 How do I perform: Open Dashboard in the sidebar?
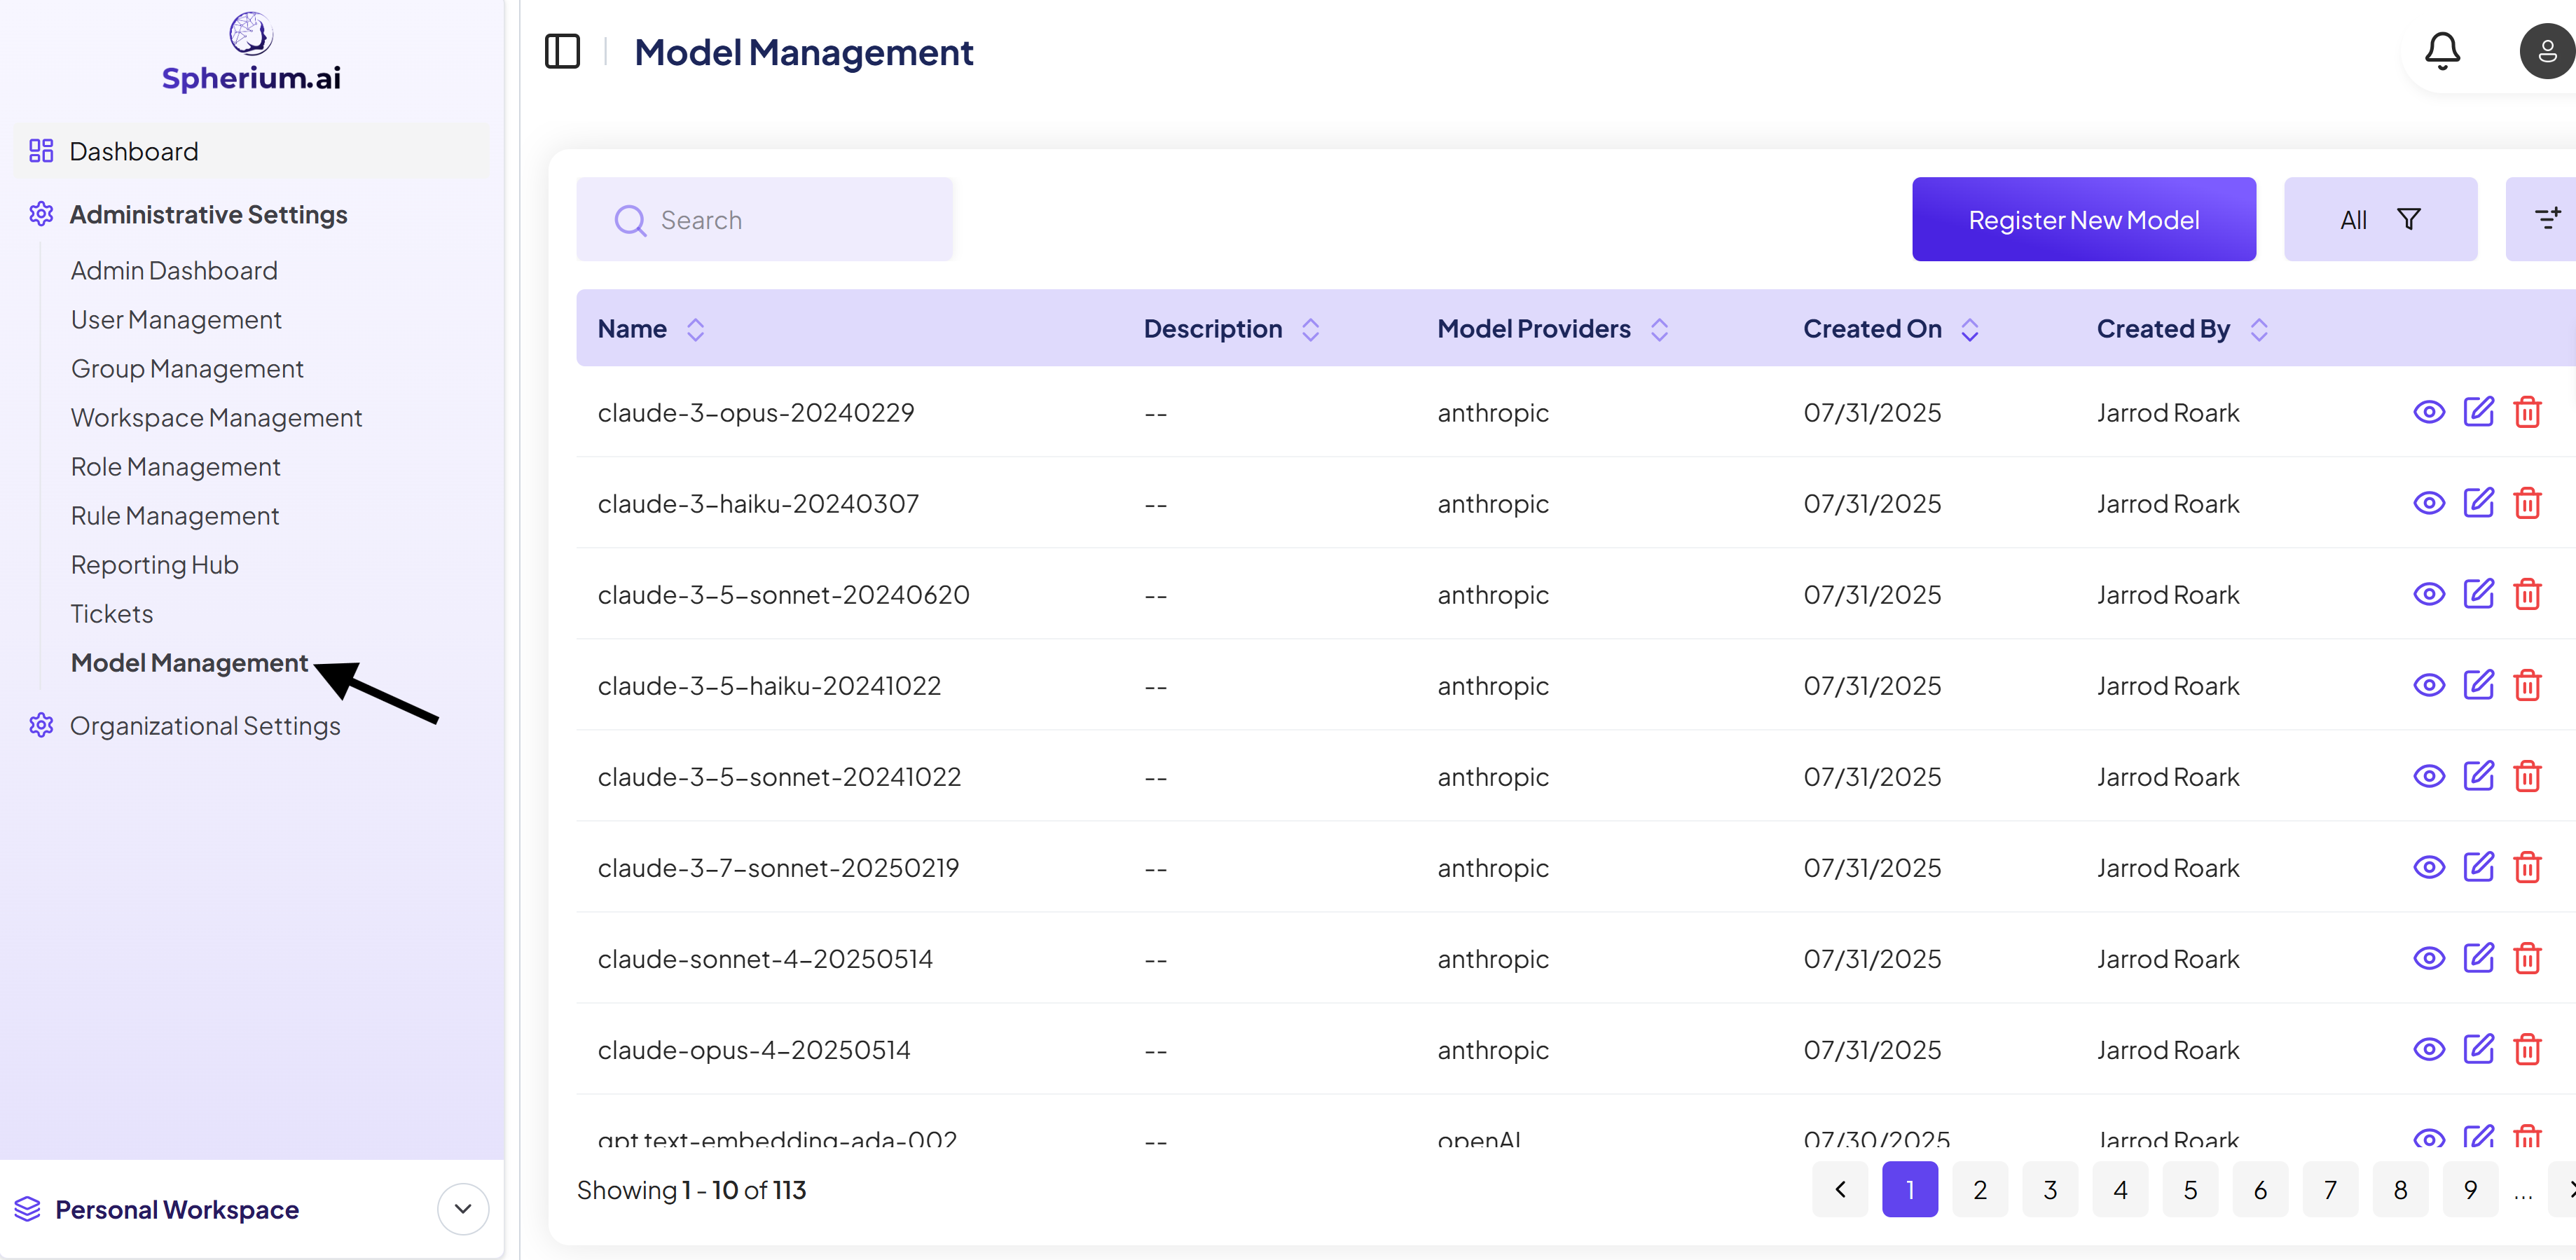[251, 151]
